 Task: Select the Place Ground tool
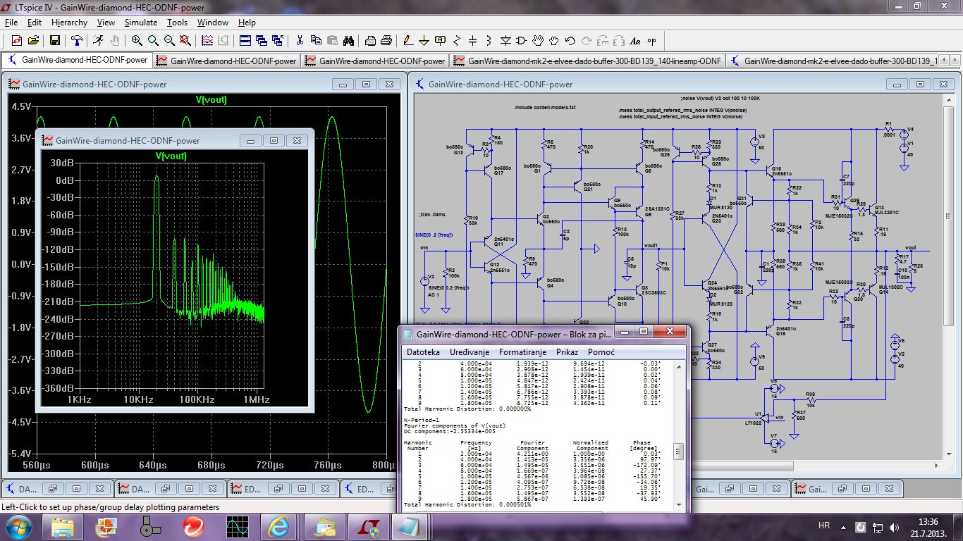click(424, 40)
